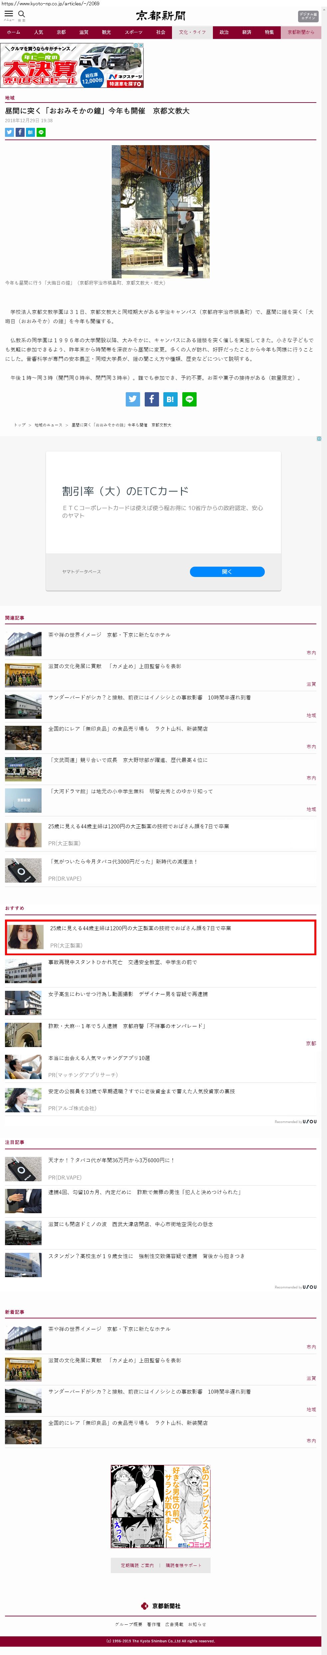Click the デジタル版ログイン button

(x=308, y=16)
